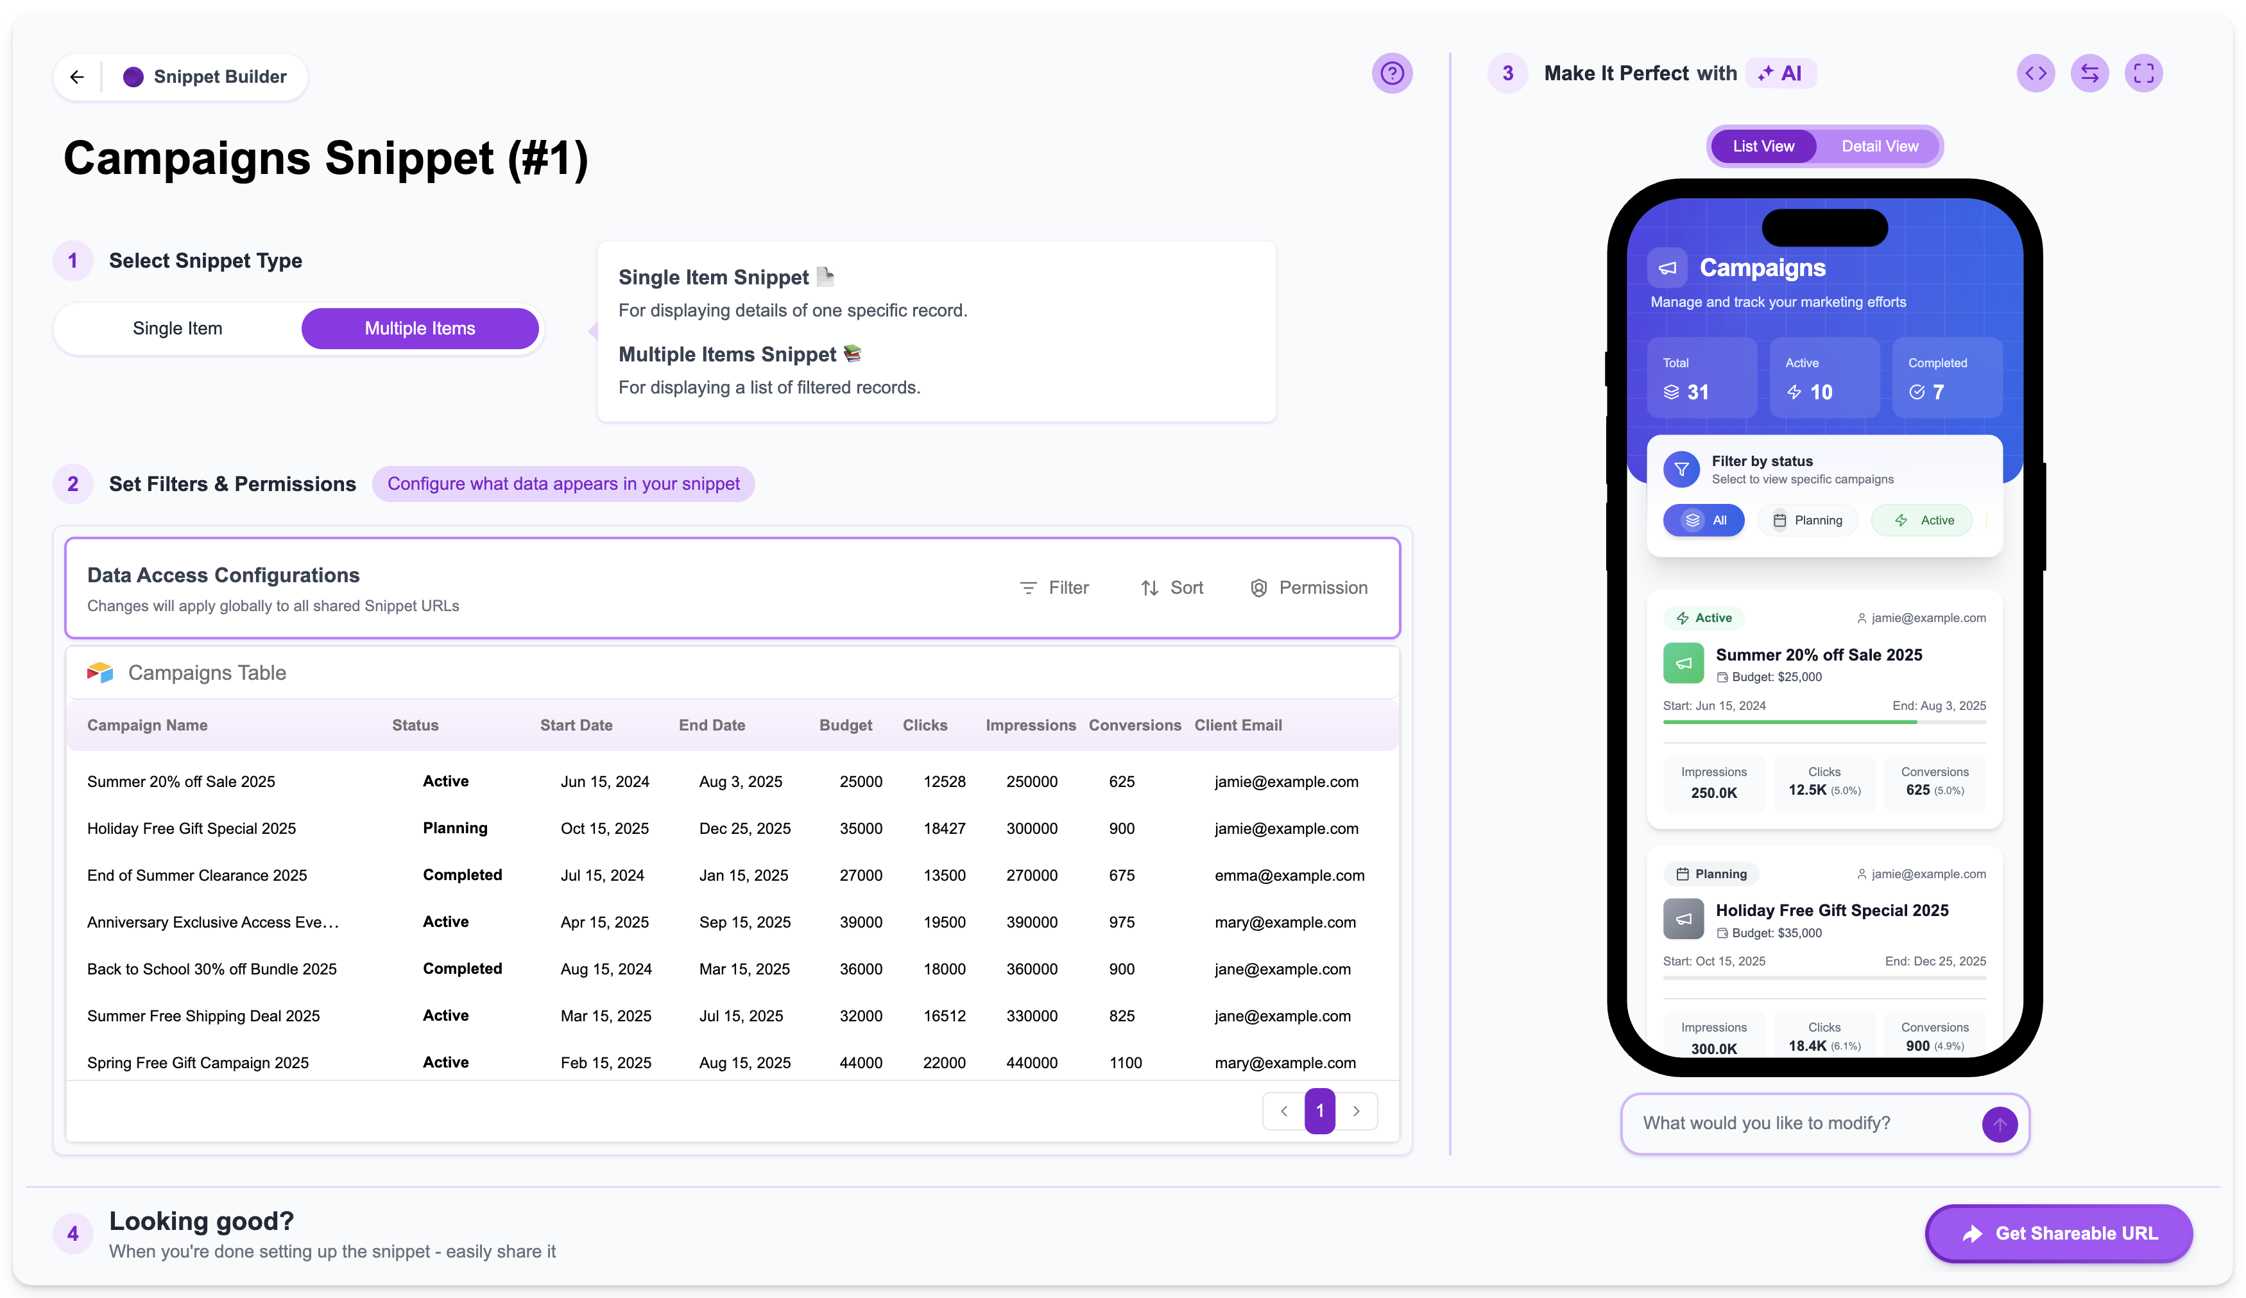The width and height of the screenshot is (2246, 1298).
Task: Click the back arrow next to Snippet Builder
Action: (76, 76)
